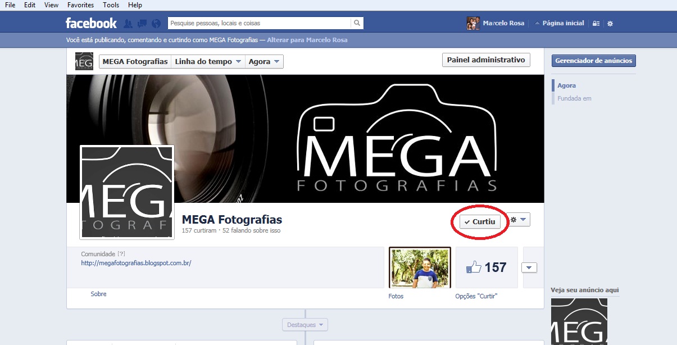
Task: Click the 157 curtiram text
Action: 199,230
